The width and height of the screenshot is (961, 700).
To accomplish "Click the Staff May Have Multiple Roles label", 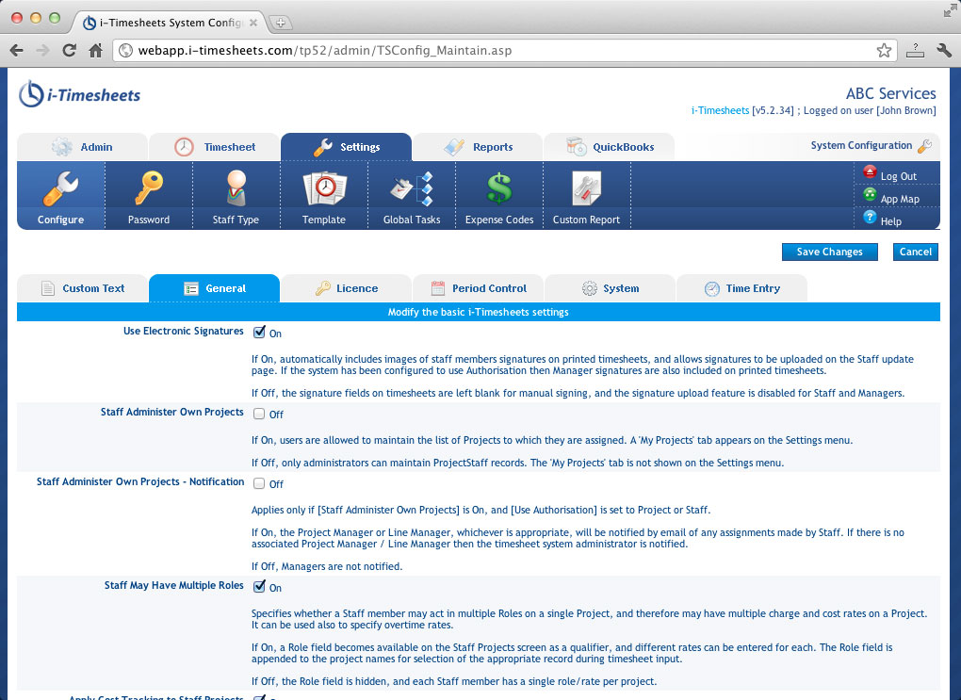I will 174,585.
